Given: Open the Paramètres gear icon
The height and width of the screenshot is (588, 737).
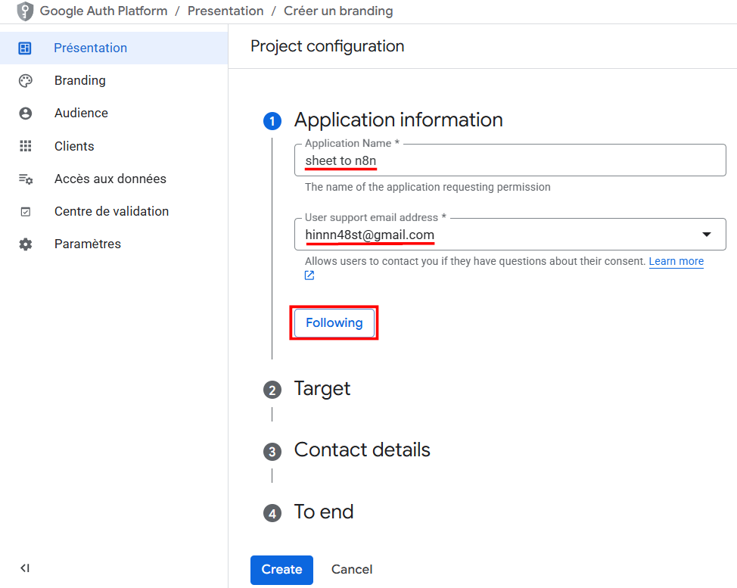Looking at the screenshot, I should click(x=25, y=244).
